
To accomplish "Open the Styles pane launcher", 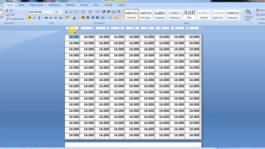I will tap(252, 23).
